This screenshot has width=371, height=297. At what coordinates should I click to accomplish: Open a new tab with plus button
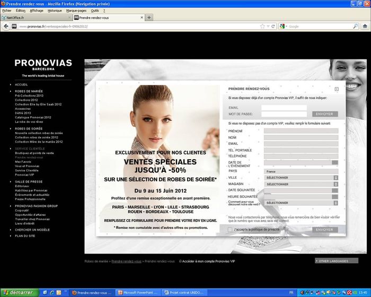tap(149, 18)
